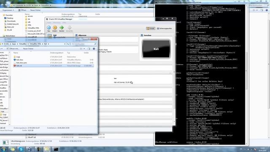Viewport: 270px width, 152px height.
Task: Sort by Größe column in Kali window
Action: (x=86, y=53)
